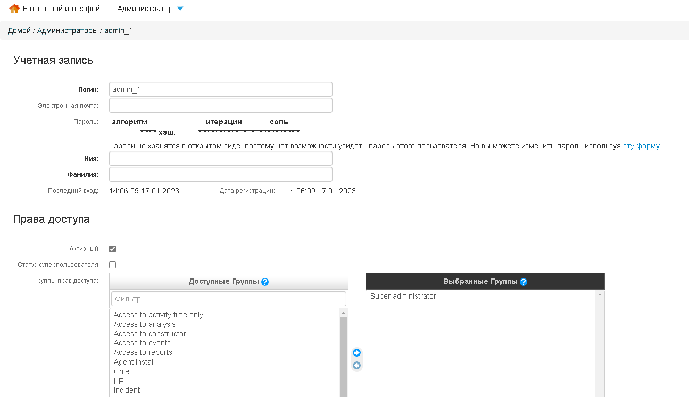
Task: Open the password change link эту форму
Action: [641, 146]
